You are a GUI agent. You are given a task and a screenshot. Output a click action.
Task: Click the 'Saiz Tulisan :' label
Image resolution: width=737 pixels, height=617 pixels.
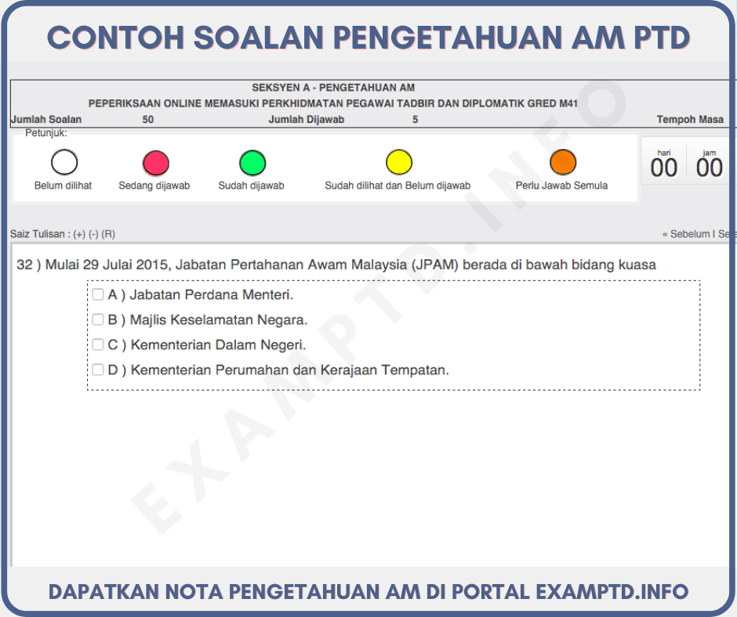click(41, 234)
